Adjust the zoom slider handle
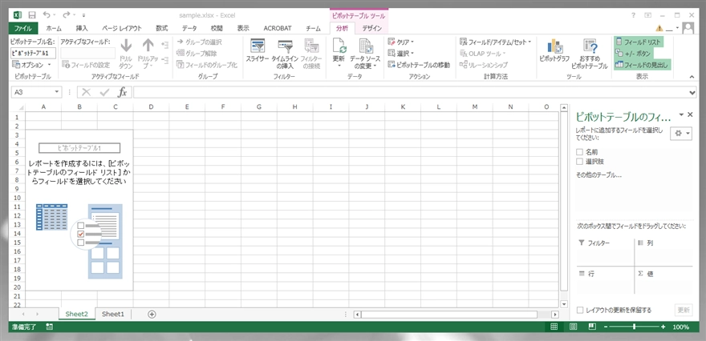The image size is (706, 341). coord(635,327)
